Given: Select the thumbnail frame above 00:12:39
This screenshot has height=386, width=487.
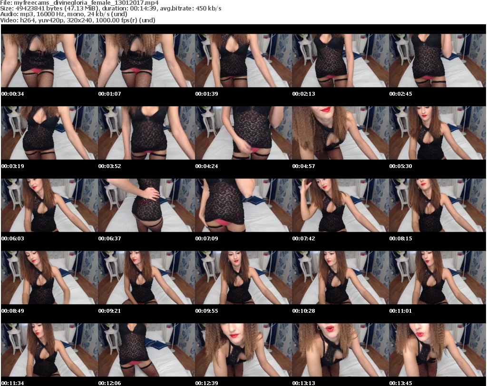Looking at the screenshot, I should [243, 350].
